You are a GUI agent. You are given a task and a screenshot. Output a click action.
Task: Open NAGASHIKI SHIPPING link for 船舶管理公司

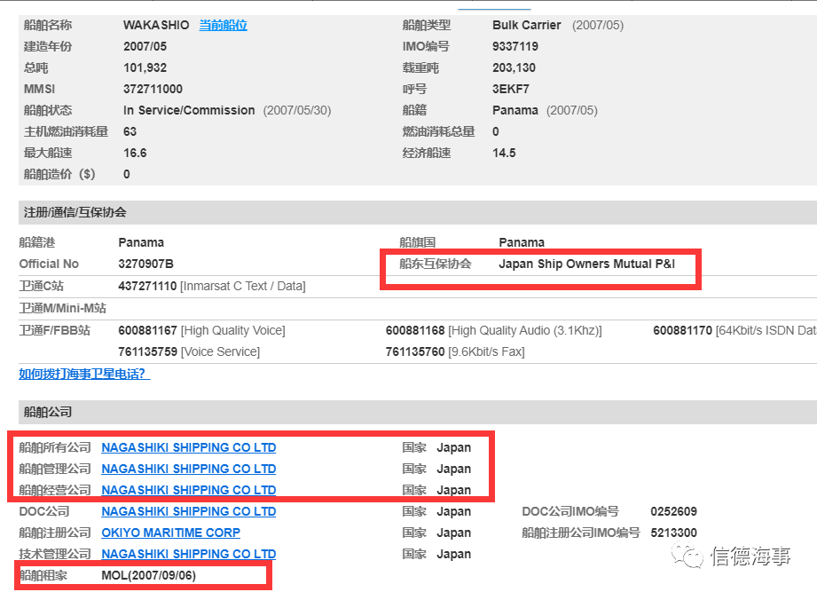point(189,469)
